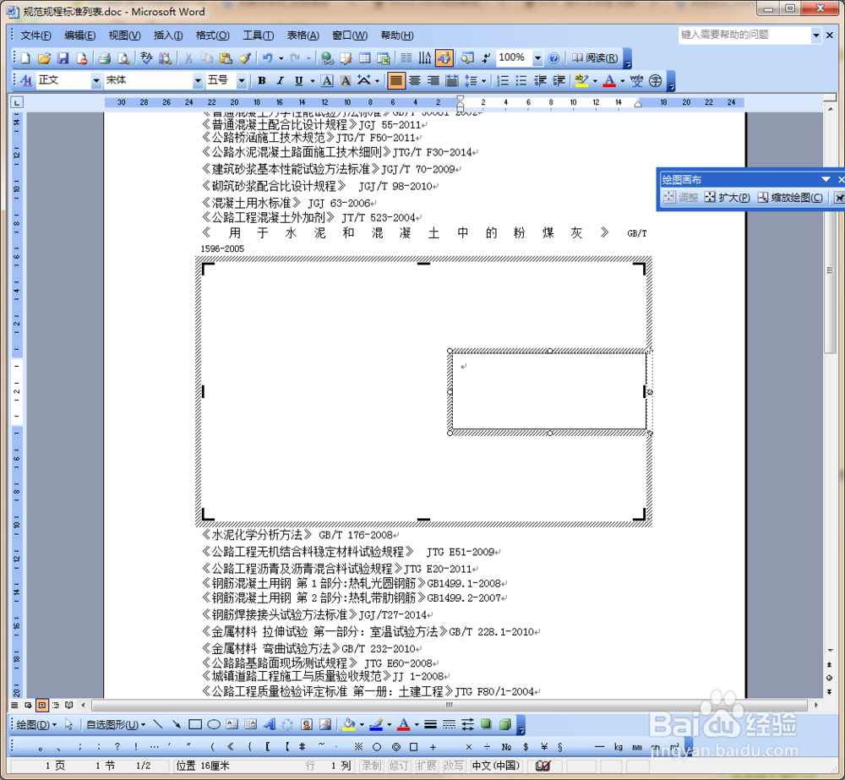Open the 绘图画布 toolbar options arrow
The image size is (845, 780).
pyautogui.click(x=826, y=179)
